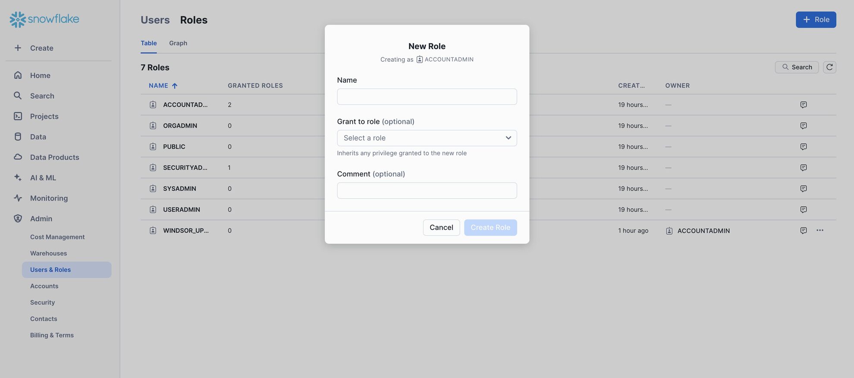Open Security settings
The height and width of the screenshot is (378, 854).
42,302
